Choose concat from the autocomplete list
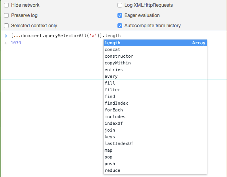Image resolution: width=227 pixels, height=177 pixels. [155, 49]
